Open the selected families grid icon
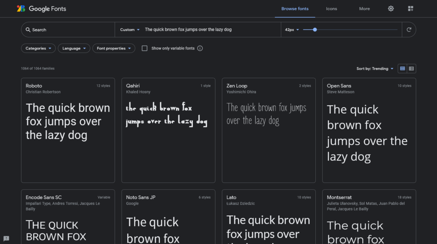437x244 pixels. (x=411, y=9)
